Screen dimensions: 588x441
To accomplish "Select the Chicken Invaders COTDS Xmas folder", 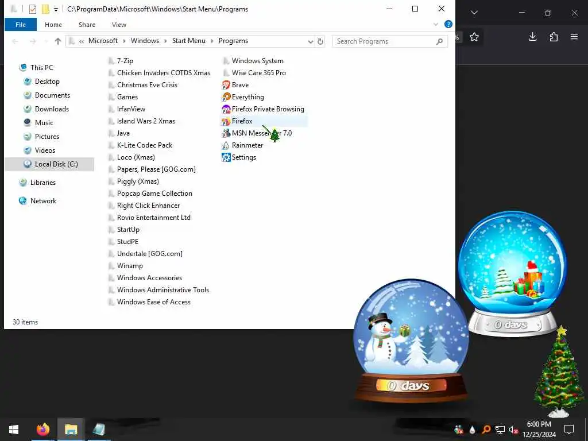I will (x=160, y=73).
